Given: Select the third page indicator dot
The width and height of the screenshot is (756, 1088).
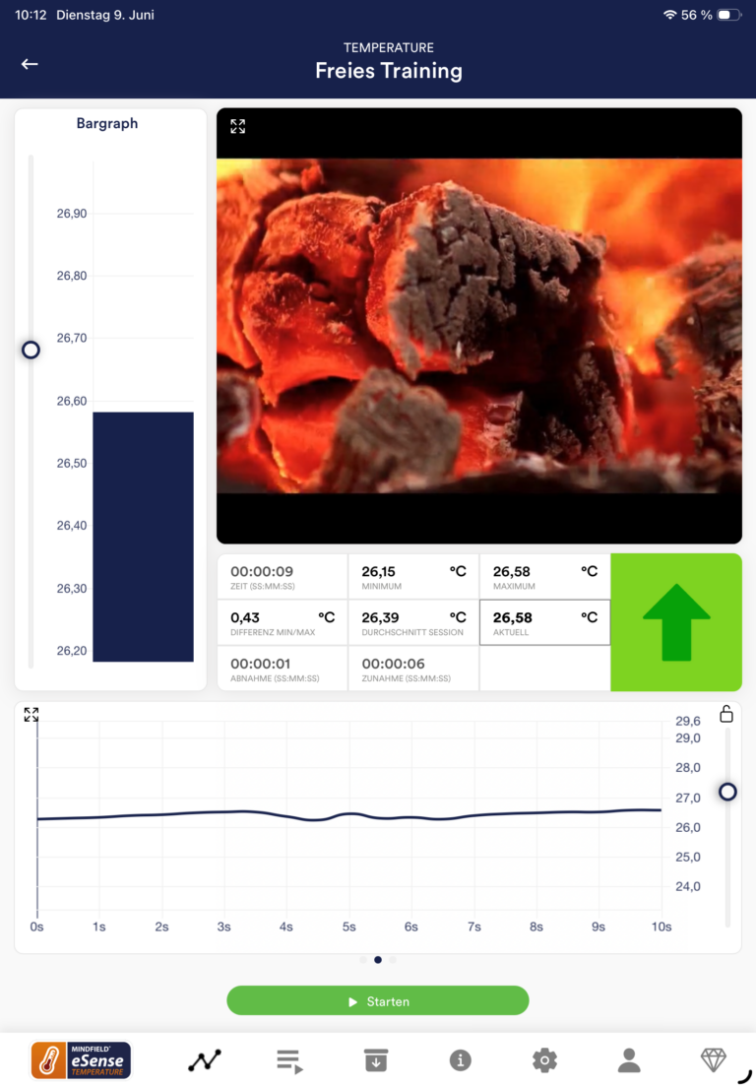Looking at the screenshot, I should 393,960.
